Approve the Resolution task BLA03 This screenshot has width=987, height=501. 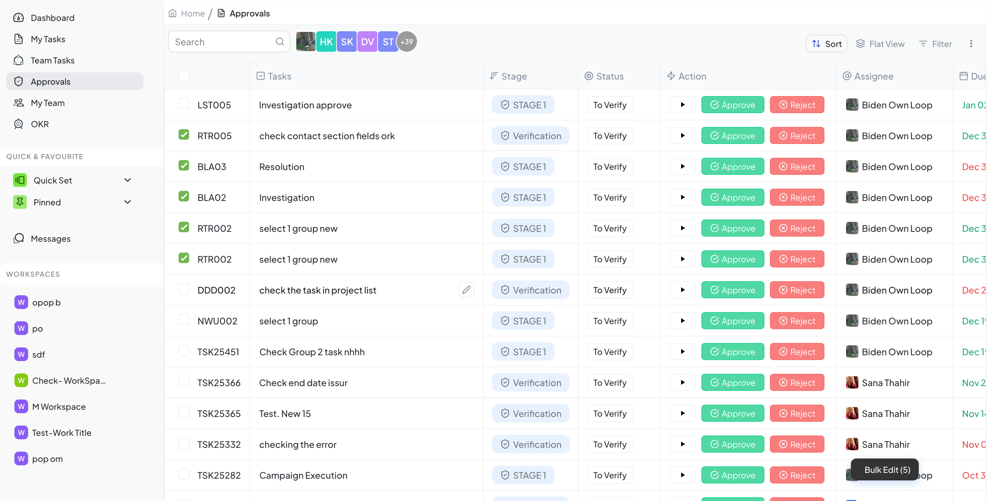732,166
